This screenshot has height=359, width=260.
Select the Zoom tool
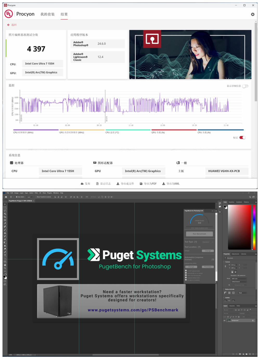click(5, 268)
